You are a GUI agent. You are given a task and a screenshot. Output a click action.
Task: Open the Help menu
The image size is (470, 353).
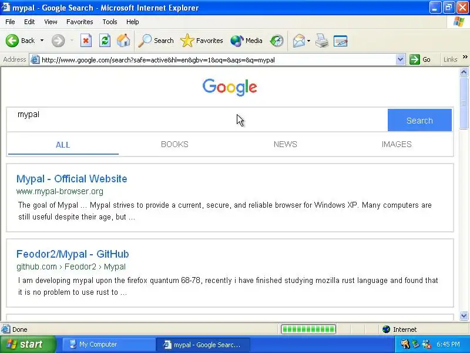pos(133,22)
